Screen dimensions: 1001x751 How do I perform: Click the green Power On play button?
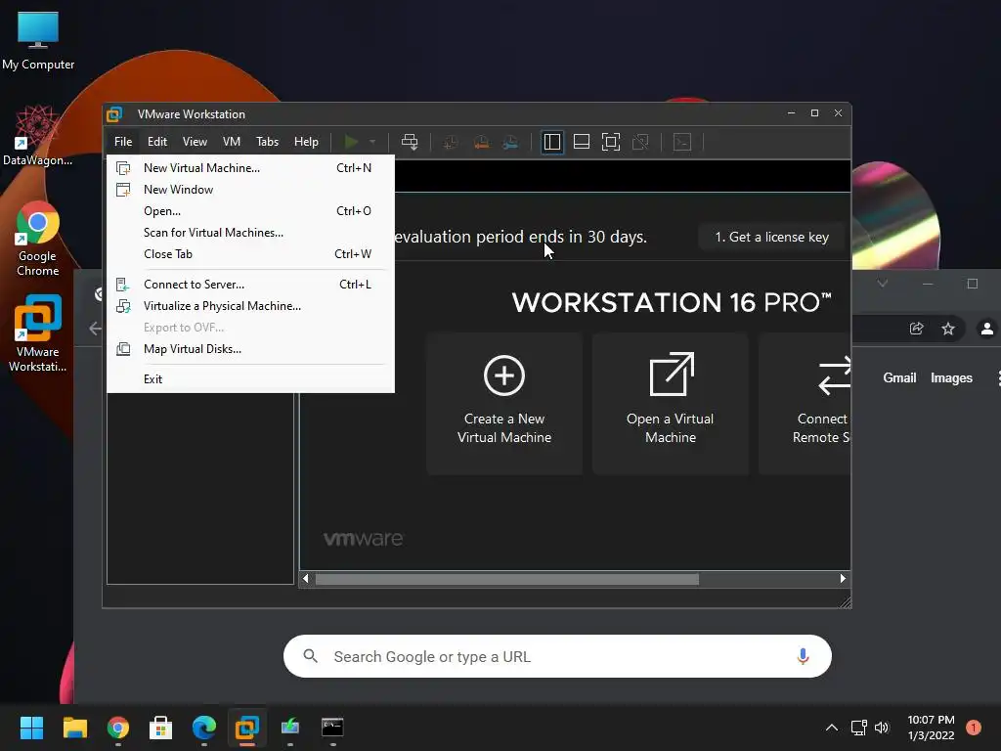point(351,142)
